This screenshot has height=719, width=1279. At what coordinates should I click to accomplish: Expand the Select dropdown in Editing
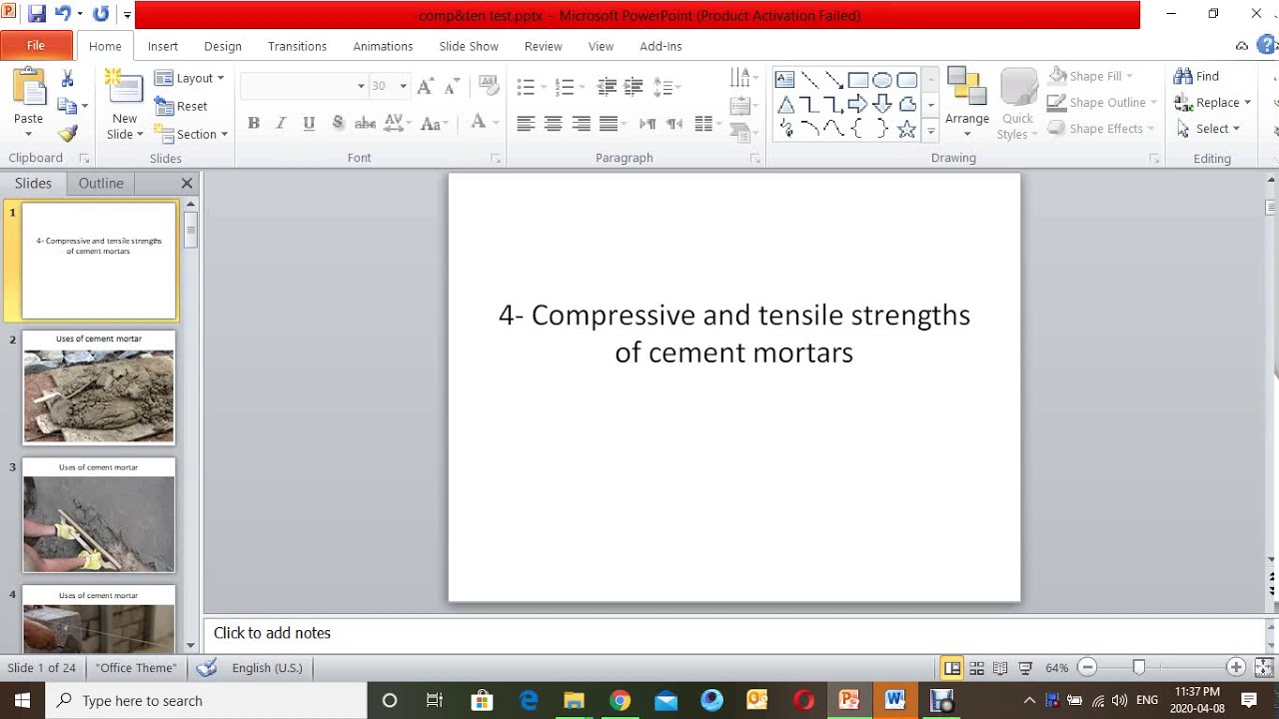click(1208, 129)
